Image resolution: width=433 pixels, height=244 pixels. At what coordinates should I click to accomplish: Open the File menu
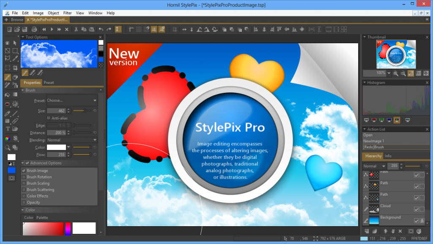15,13
